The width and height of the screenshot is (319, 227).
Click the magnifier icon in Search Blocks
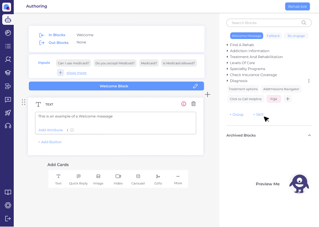point(304,23)
